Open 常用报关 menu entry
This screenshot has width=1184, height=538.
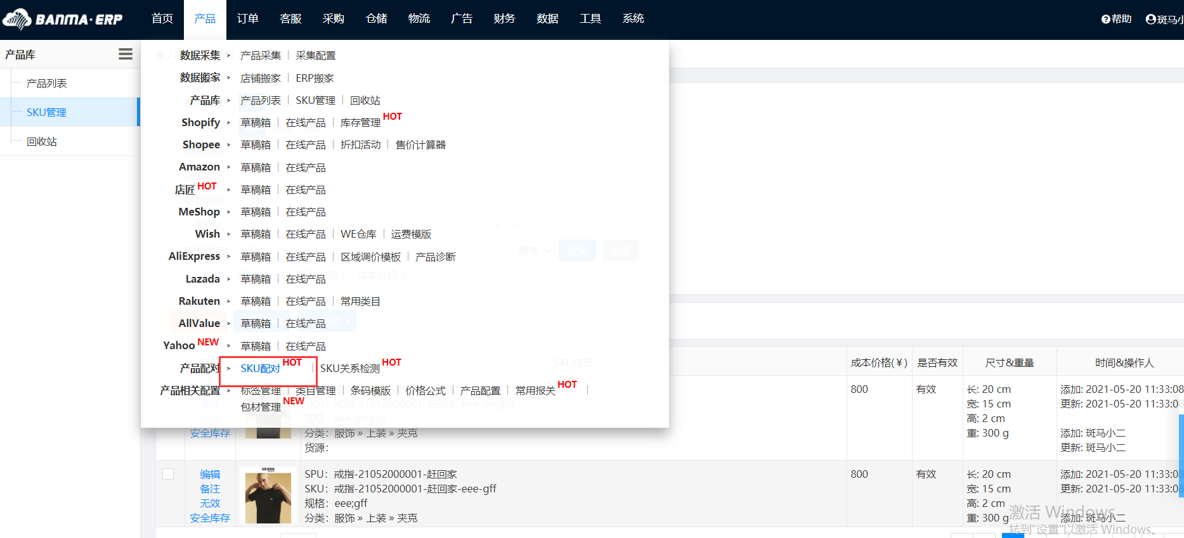[535, 390]
